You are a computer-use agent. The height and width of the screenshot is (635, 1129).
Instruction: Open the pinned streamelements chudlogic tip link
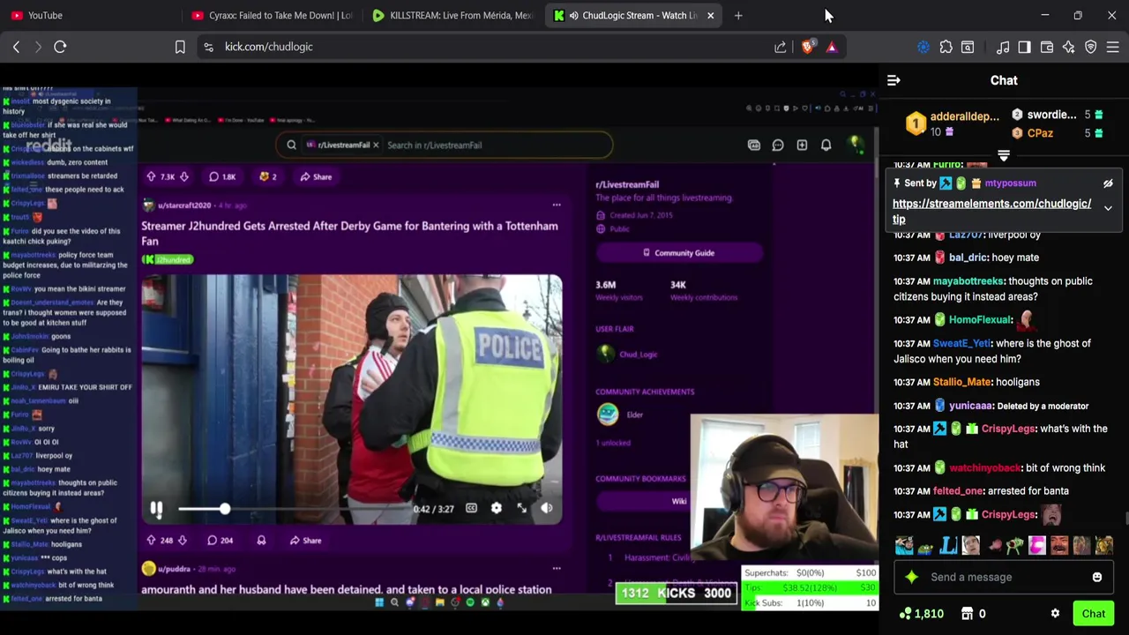[x=991, y=212]
